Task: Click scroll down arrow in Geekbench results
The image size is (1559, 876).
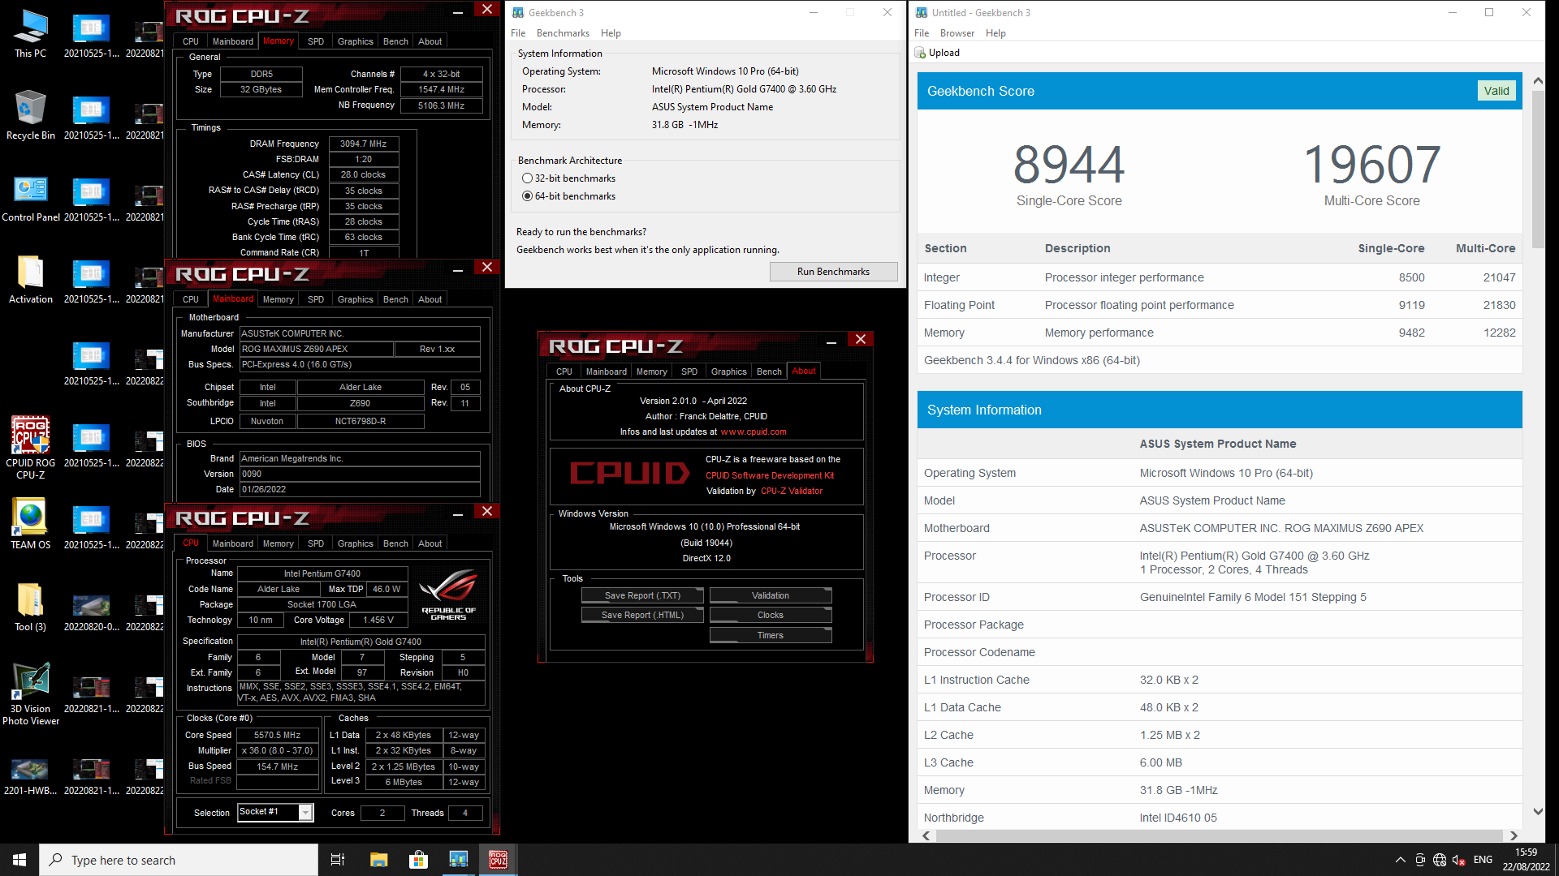Action: (1538, 811)
